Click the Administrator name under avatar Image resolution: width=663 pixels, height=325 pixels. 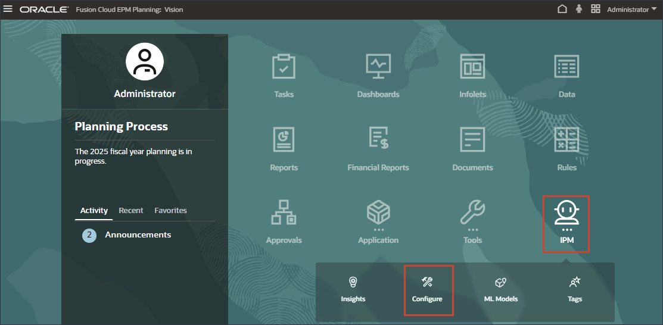145,94
